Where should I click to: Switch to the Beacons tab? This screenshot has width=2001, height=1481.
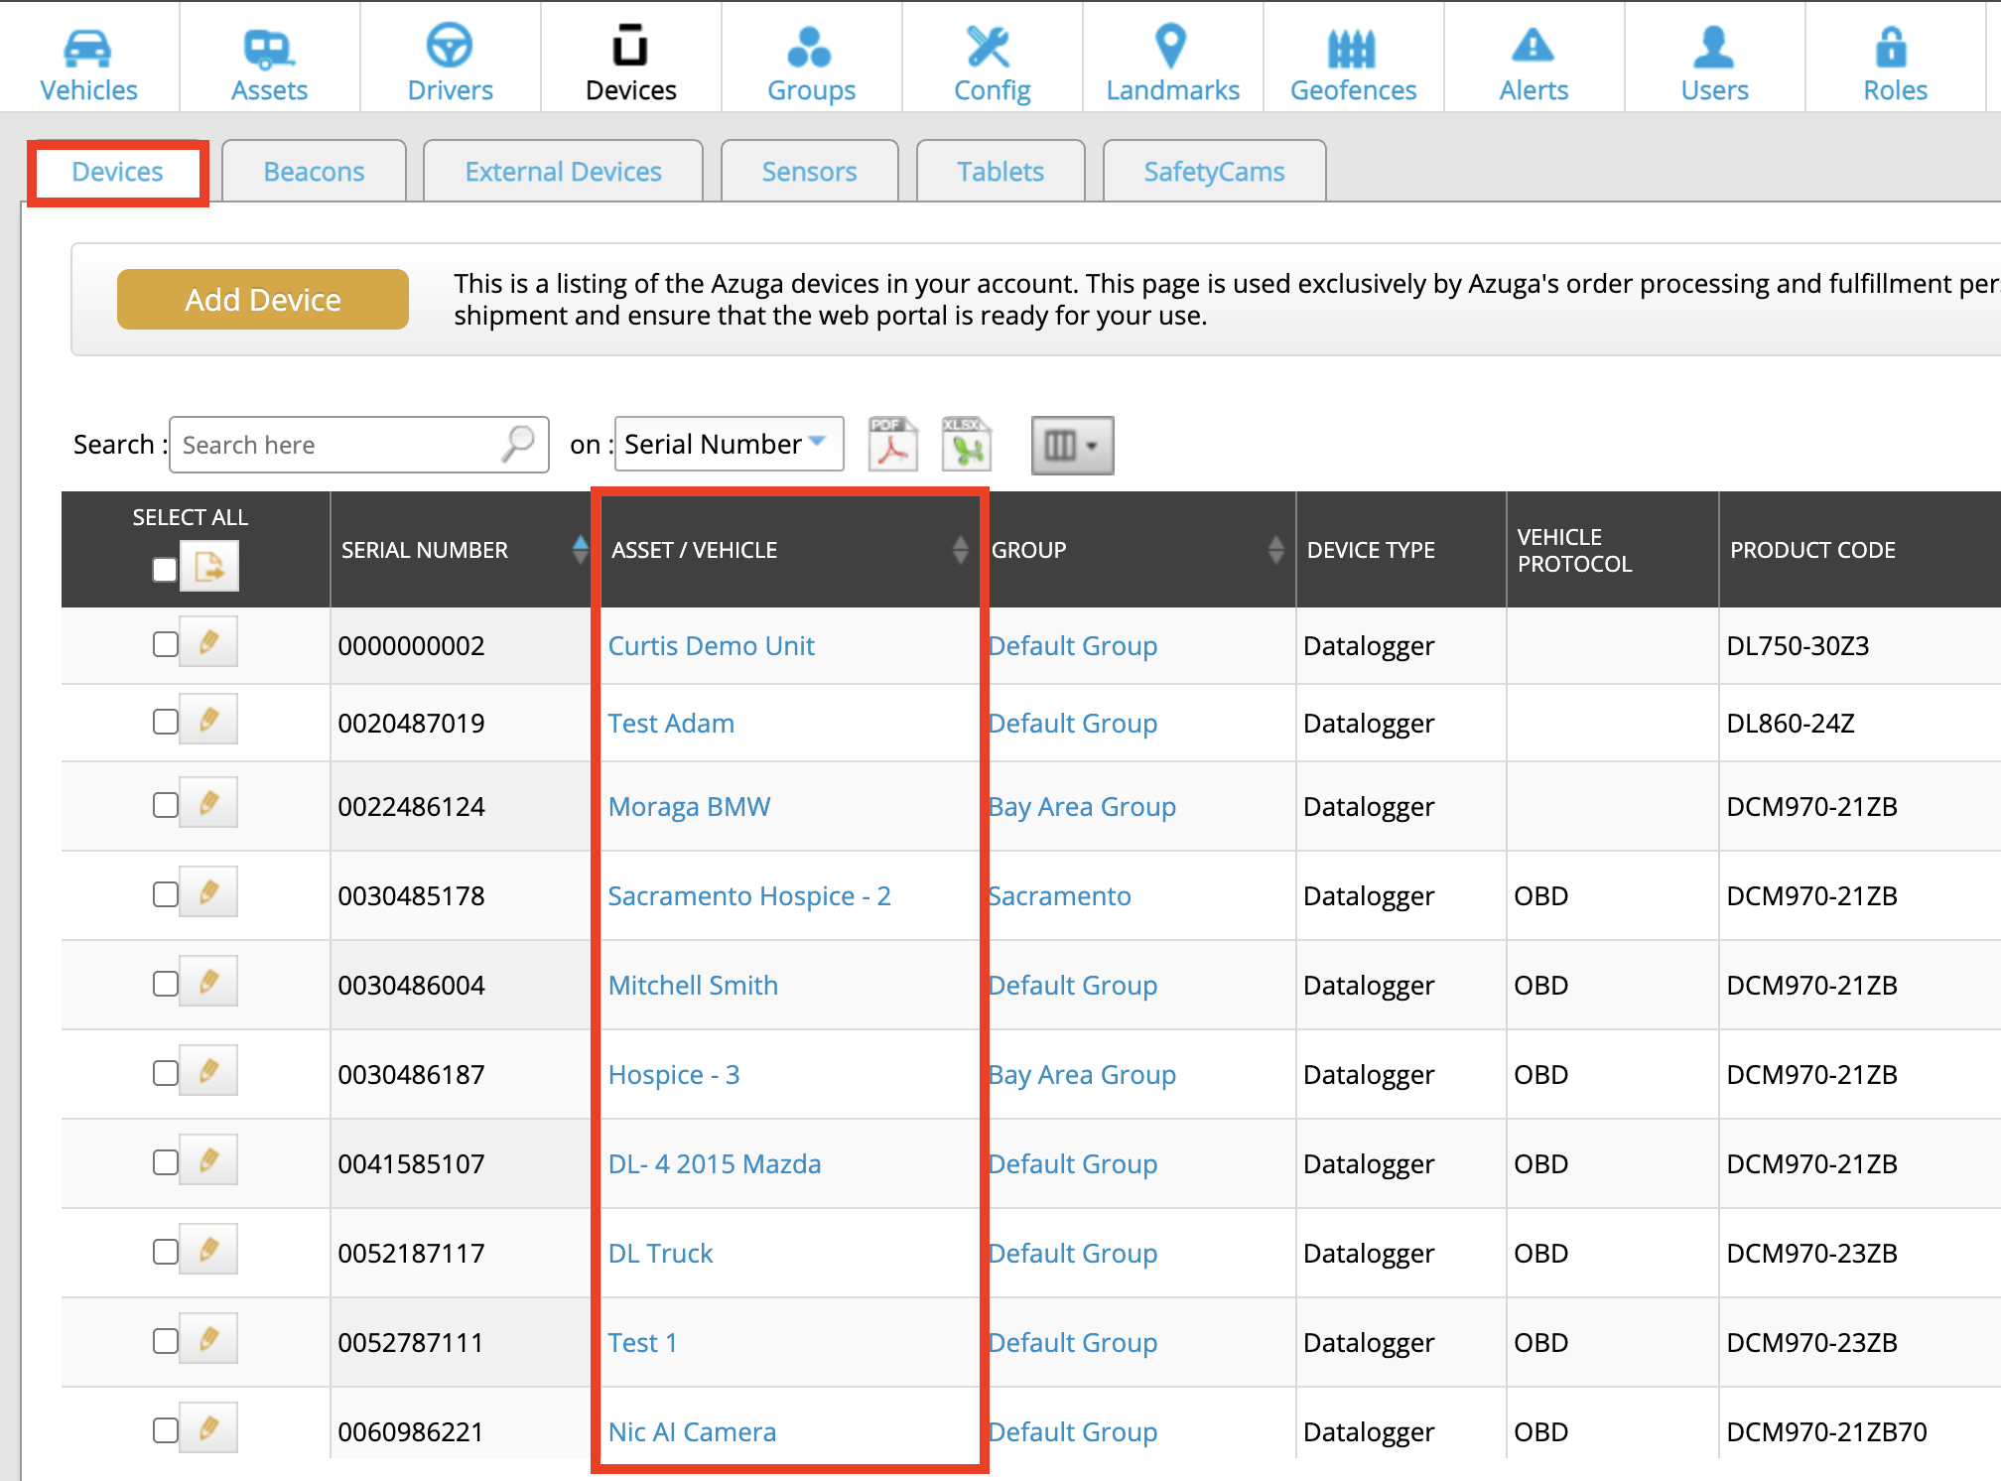click(314, 172)
